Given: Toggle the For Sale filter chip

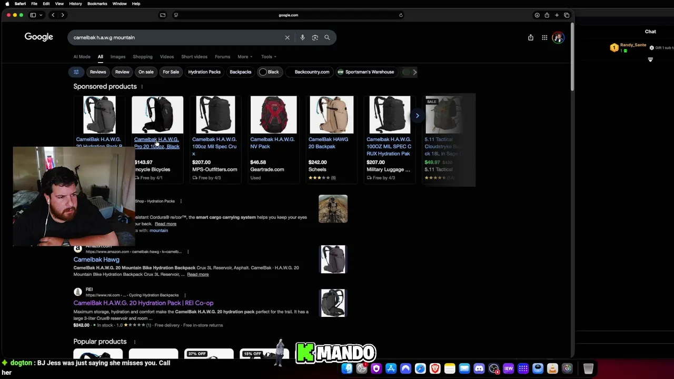Looking at the screenshot, I should pyautogui.click(x=171, y=72).
